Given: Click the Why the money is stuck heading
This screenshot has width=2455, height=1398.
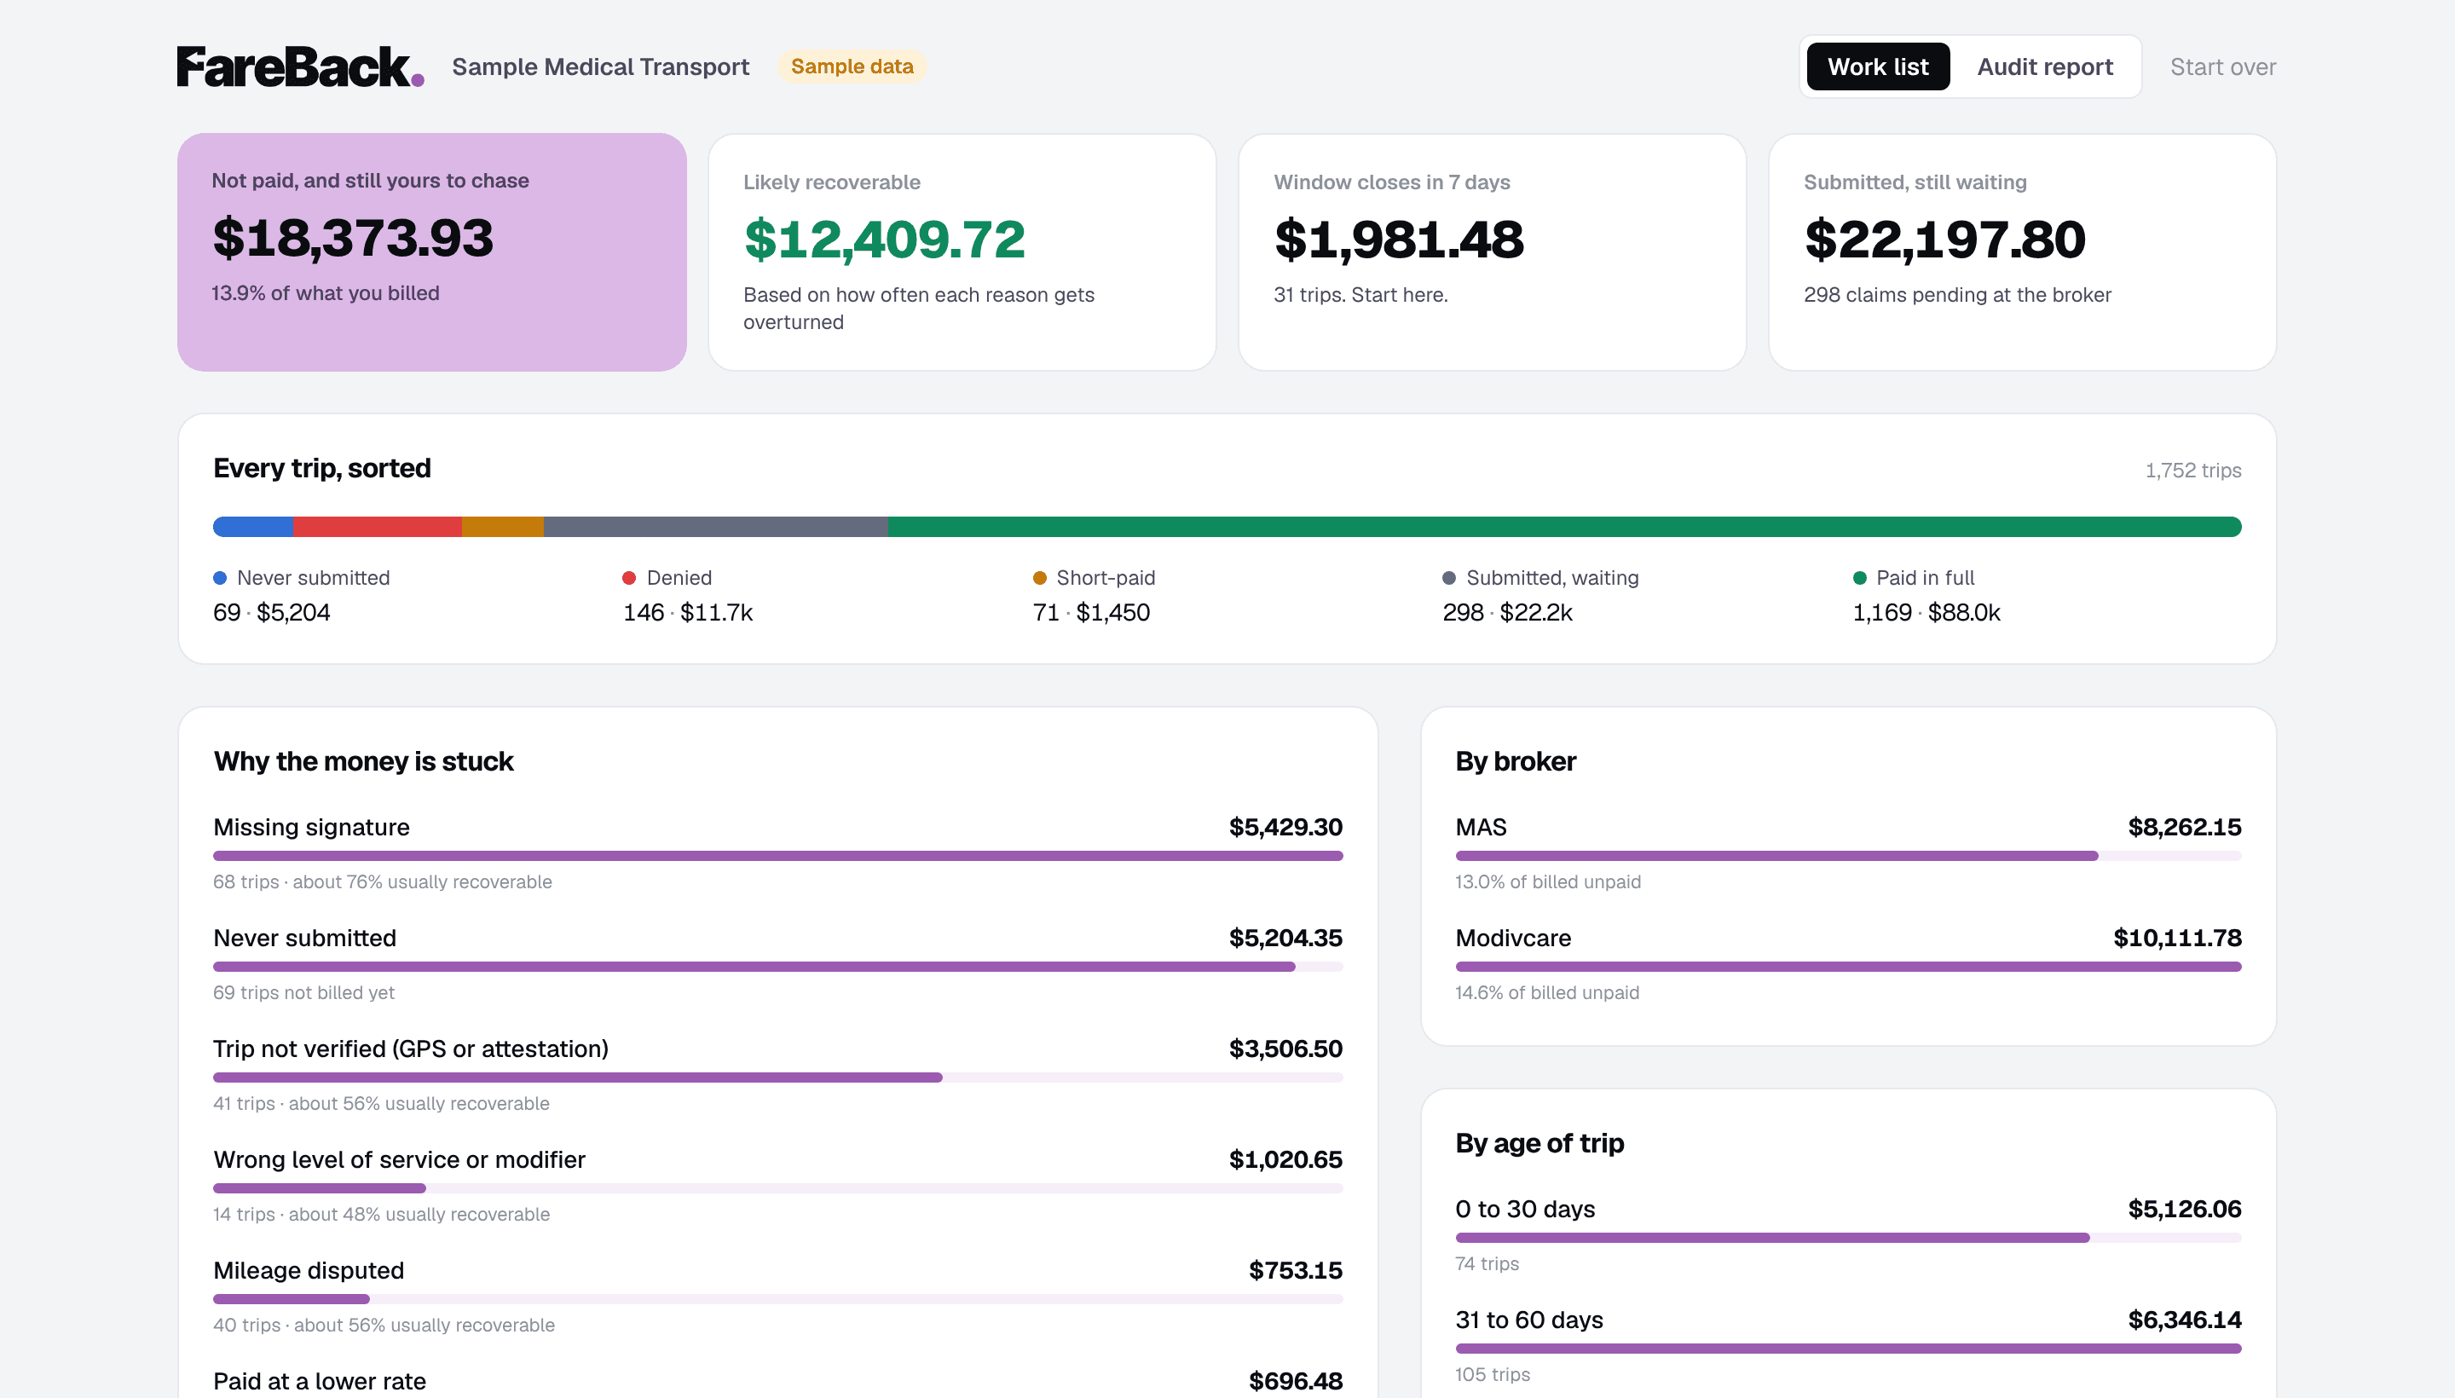Looking at the screenshot, I should coord(363,761).
